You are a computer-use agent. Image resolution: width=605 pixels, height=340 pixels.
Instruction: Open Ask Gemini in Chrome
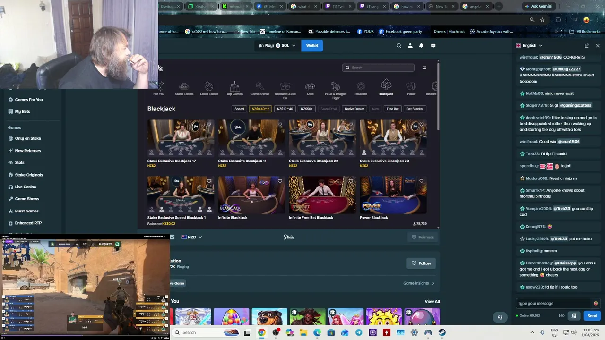tap(538, 6)
